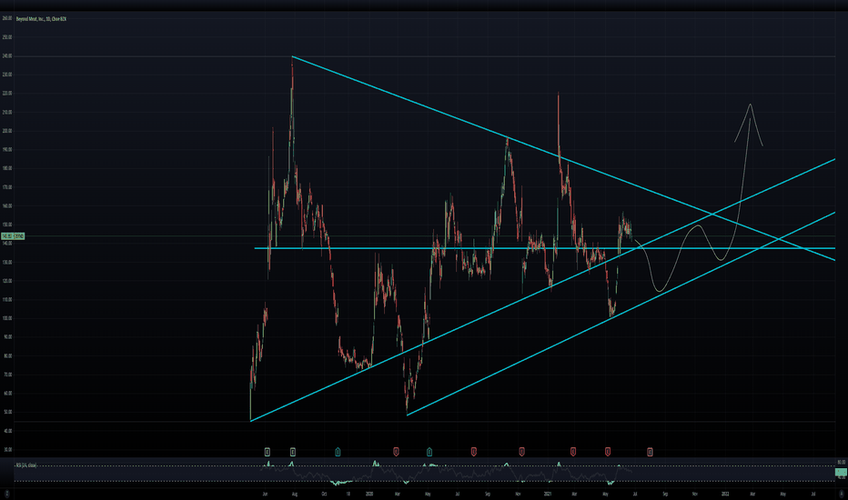Image resolution: width=848 pixels, height=500 pixels.
Task: Click the 2022 label on time axis
Action: (x=725, y=494)
